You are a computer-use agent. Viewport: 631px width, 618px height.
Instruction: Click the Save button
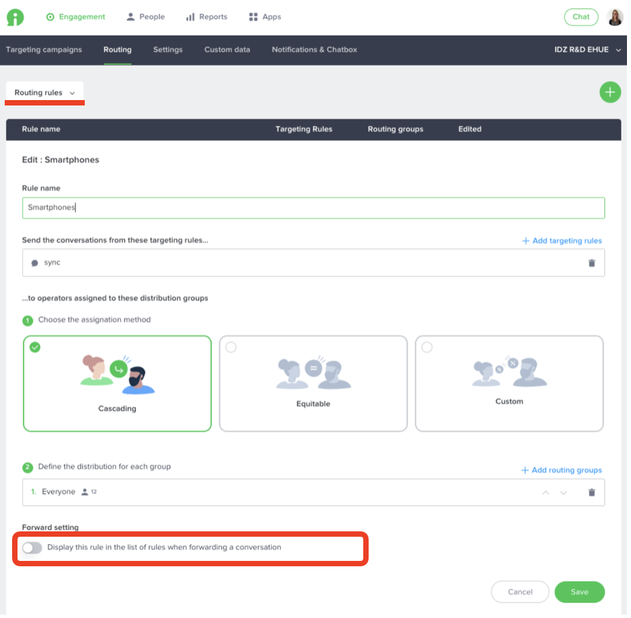(579, 592)
